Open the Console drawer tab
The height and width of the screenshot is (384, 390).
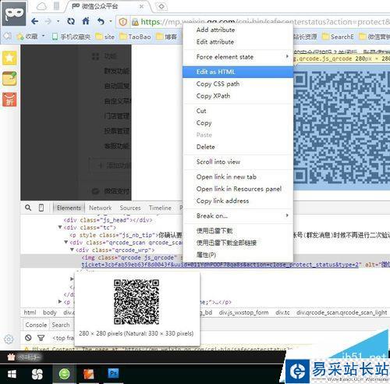click(36, 325)
